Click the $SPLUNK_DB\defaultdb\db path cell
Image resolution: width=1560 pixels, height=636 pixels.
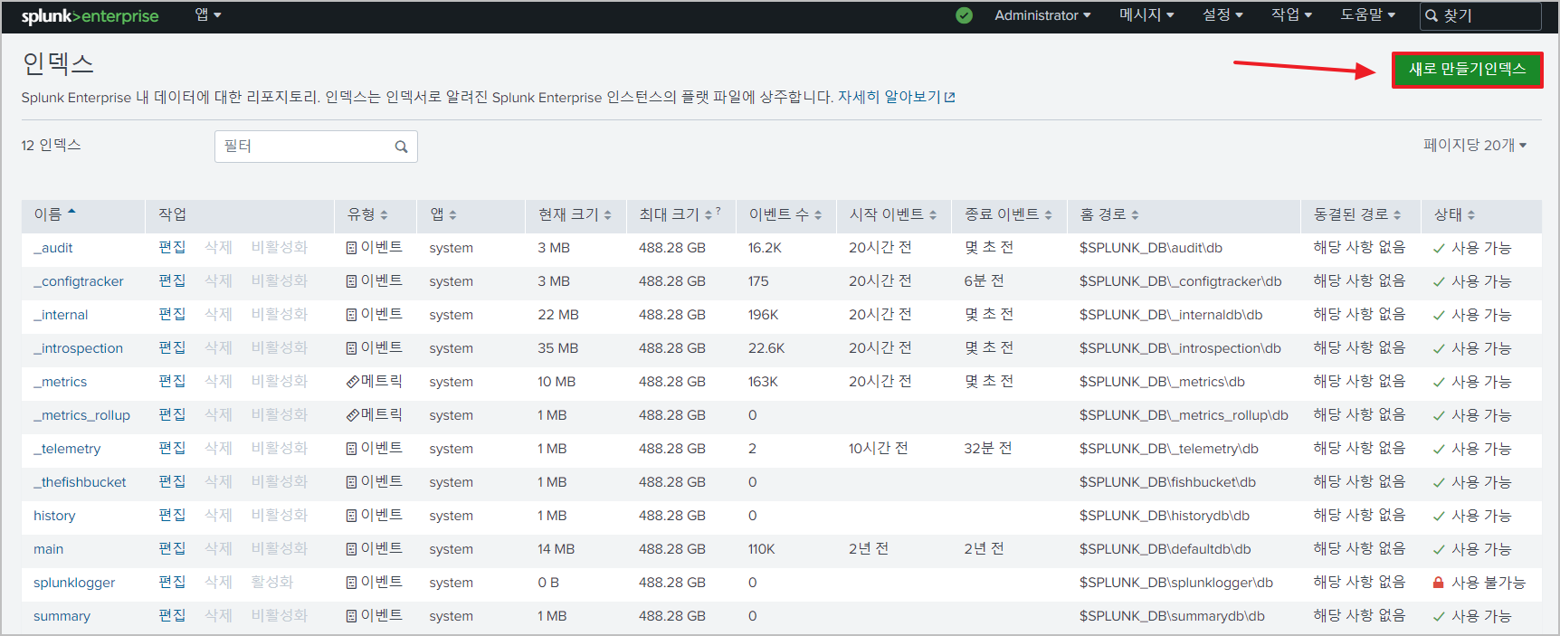(1165, 549)
